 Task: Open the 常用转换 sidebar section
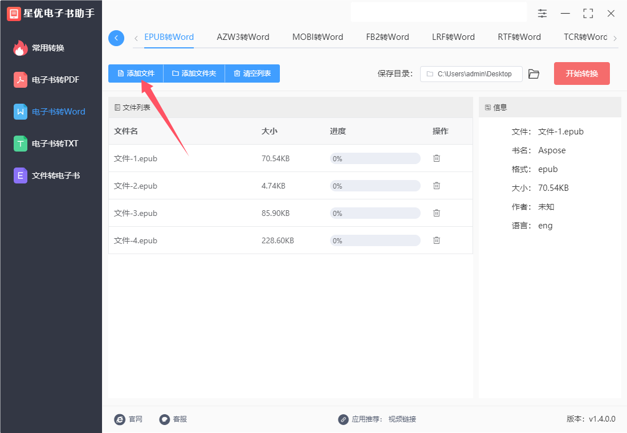point(48,48)
